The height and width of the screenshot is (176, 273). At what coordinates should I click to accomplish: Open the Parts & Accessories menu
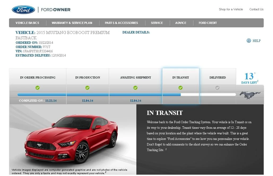121,23
